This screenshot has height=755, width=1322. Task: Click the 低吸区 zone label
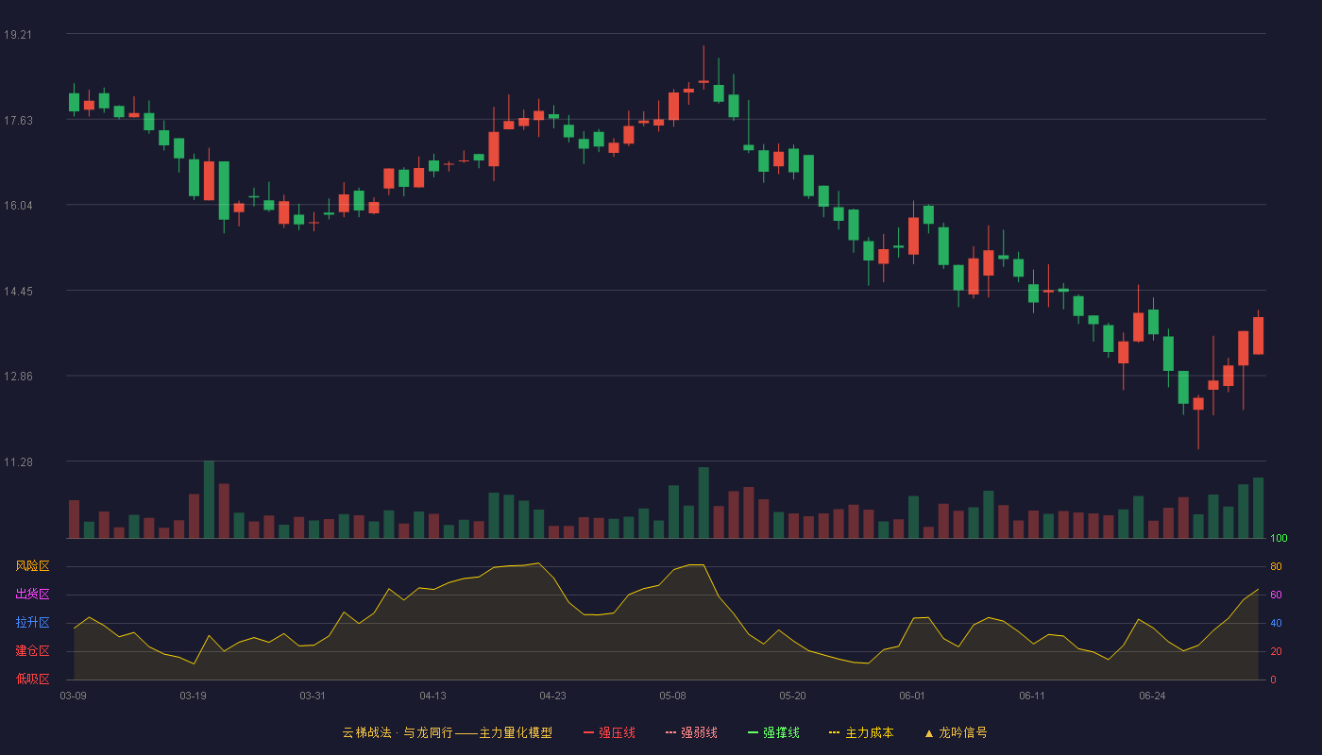[32, 679]
